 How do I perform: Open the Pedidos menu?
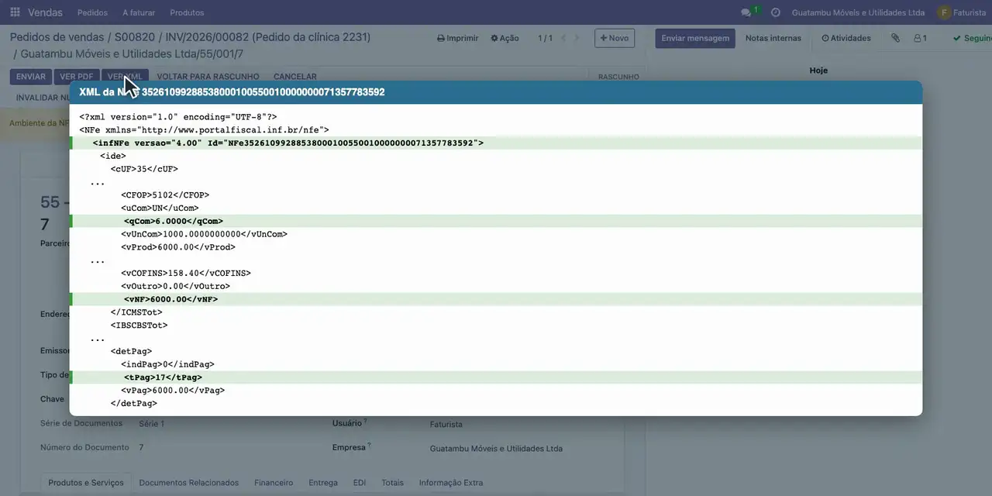[93, 12]
